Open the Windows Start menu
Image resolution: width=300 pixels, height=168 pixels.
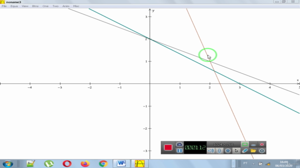tap(8, 164)
